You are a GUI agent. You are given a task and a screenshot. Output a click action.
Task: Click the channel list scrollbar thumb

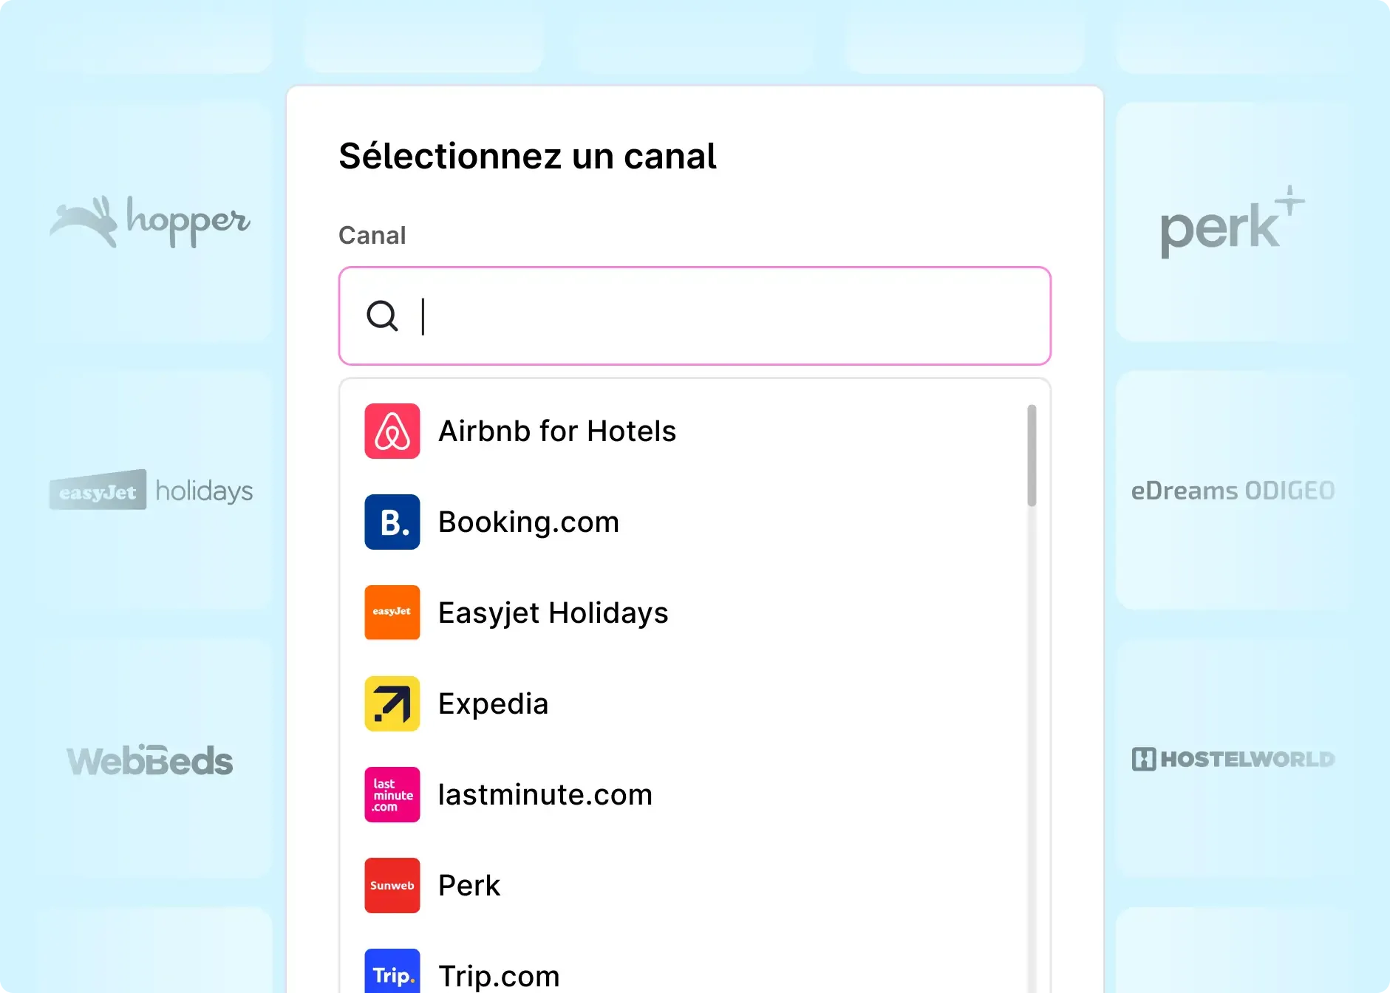[1032, 456]
